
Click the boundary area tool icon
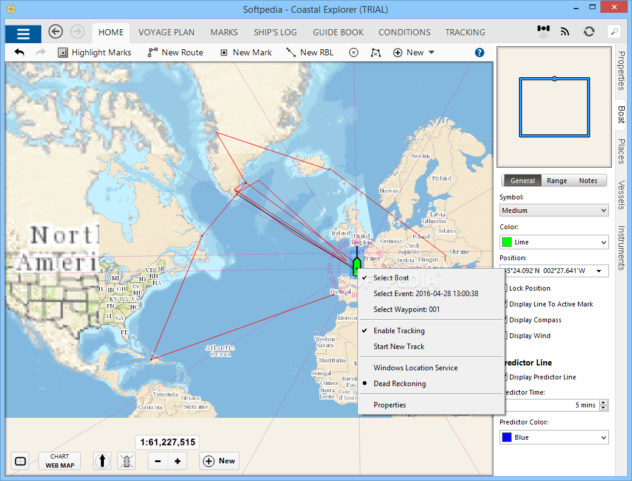[x=376, y=52]
